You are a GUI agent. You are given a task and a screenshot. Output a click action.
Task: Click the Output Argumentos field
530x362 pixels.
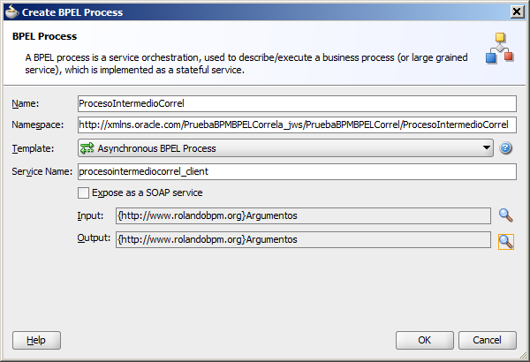click(x=303, y=239)
